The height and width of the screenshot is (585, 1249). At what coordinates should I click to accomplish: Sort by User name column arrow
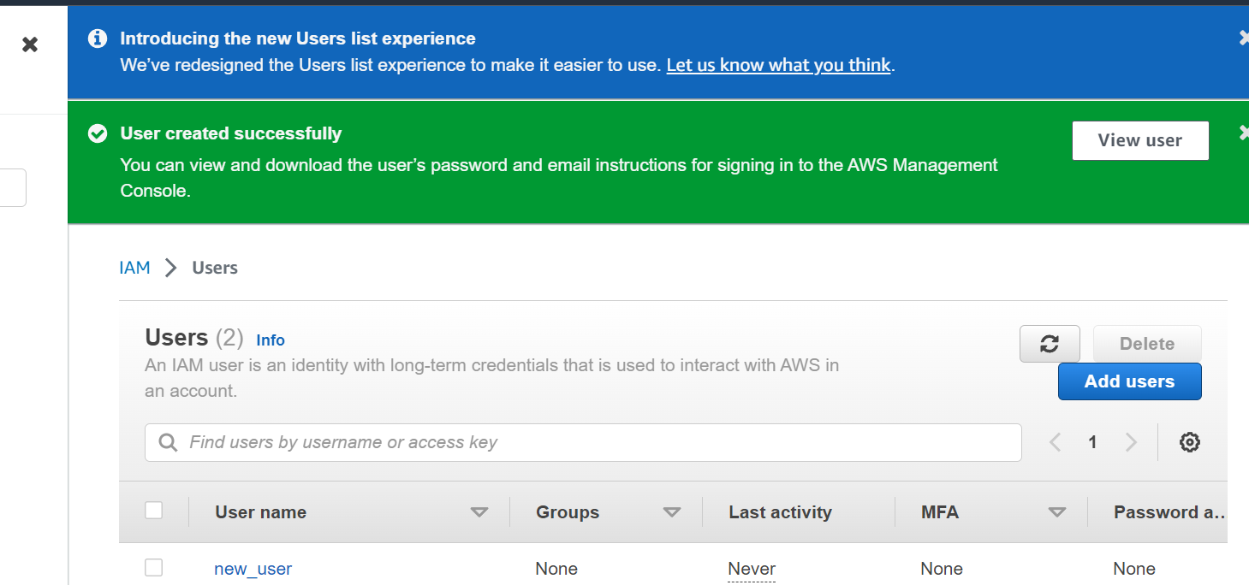(479, 512)
